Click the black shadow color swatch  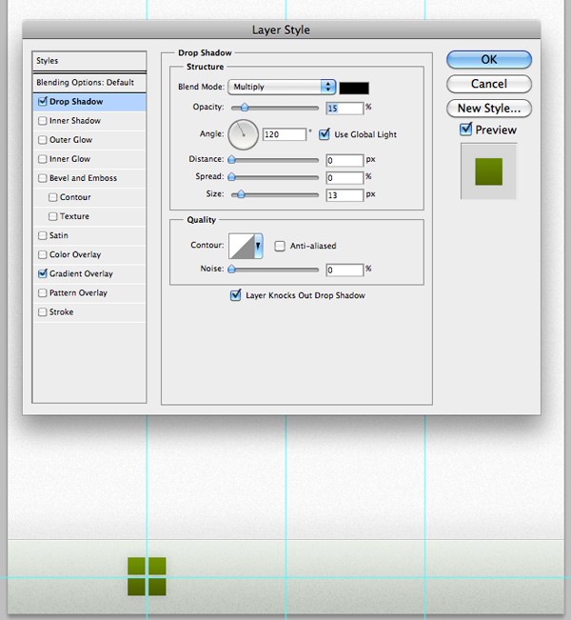coord(354,88)
